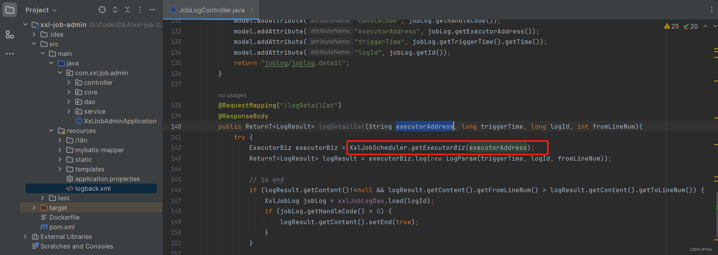The height and width of the screenshot is (255, 718).
Task: Click selected executorAddress parameter on line 140
Action: [x=424, y=126]
